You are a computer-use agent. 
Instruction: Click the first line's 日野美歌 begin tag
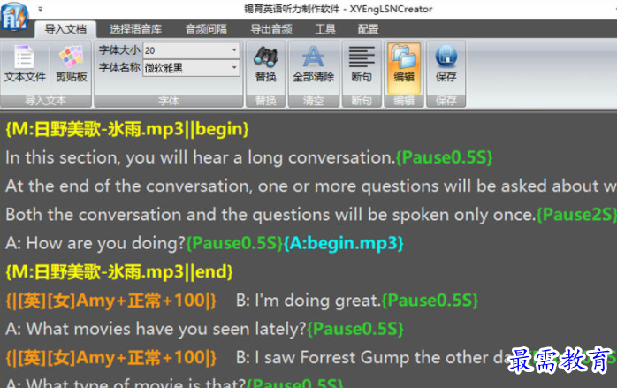pos(127,129)
